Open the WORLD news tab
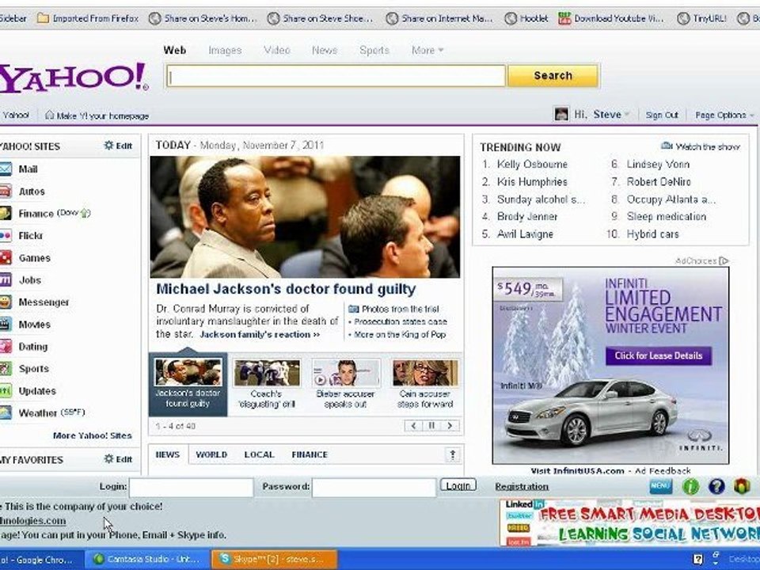760x570 pixels. pos(211,454)
